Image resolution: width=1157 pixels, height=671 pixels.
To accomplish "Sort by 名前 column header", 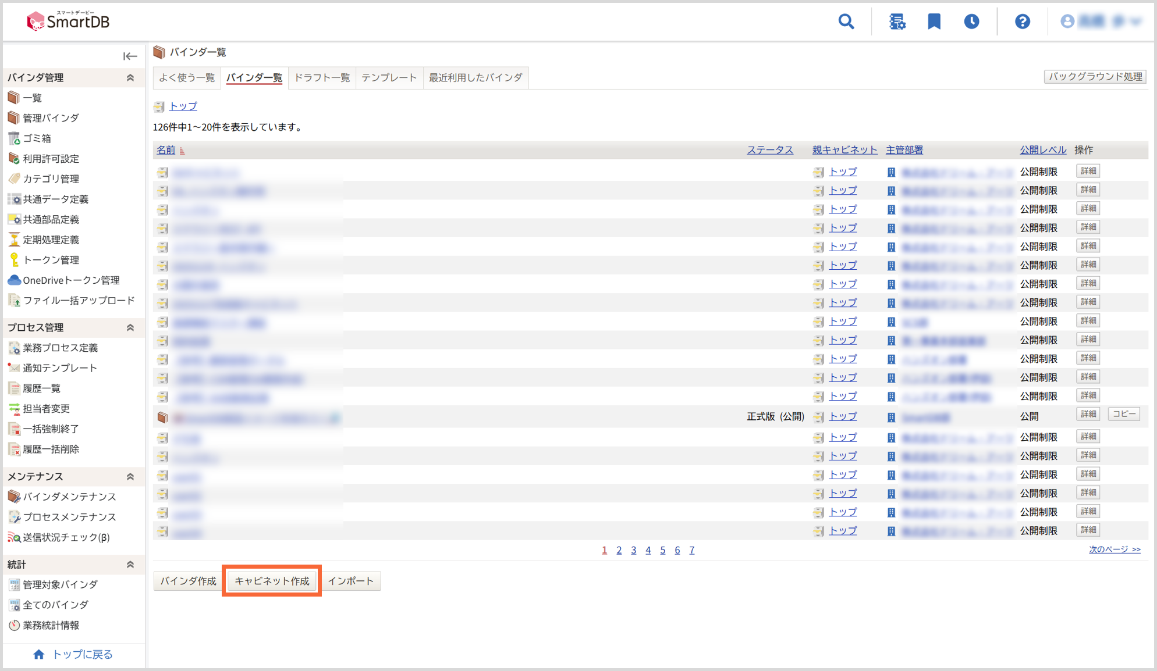I will pos(166,150).
